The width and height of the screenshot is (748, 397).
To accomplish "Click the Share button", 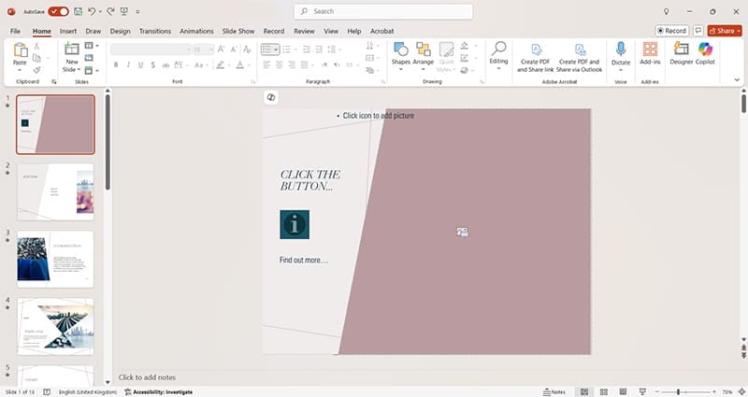I will click(x=724, y=31).
